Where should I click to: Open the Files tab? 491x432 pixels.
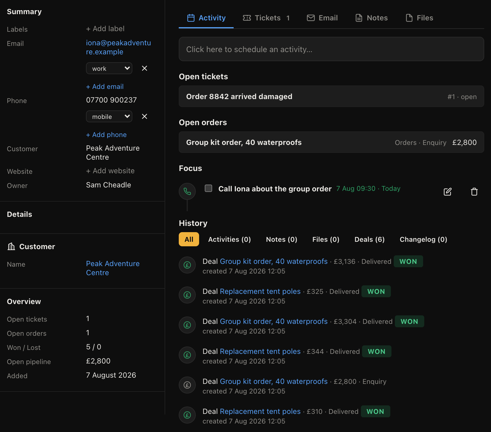(x=419, y=18)
